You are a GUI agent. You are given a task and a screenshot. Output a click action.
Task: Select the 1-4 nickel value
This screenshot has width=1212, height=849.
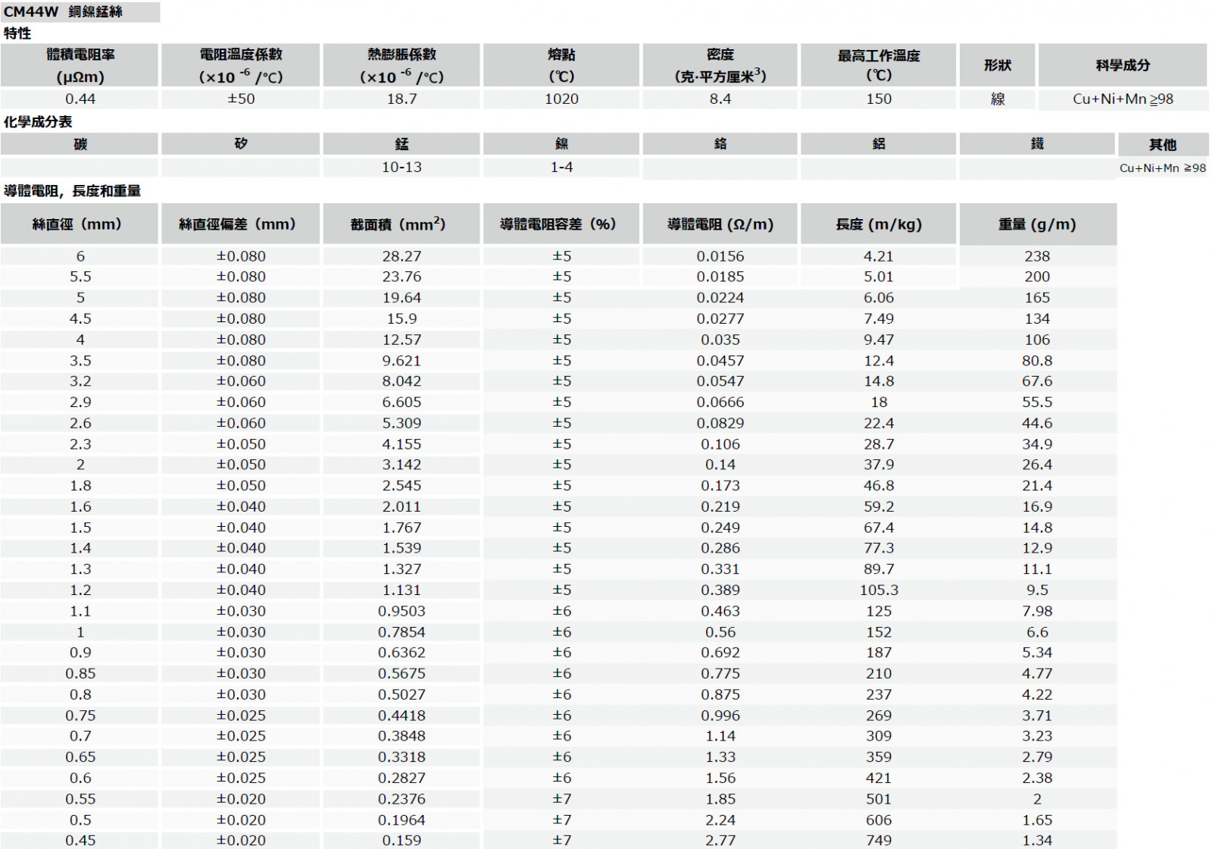pos(561,167)
